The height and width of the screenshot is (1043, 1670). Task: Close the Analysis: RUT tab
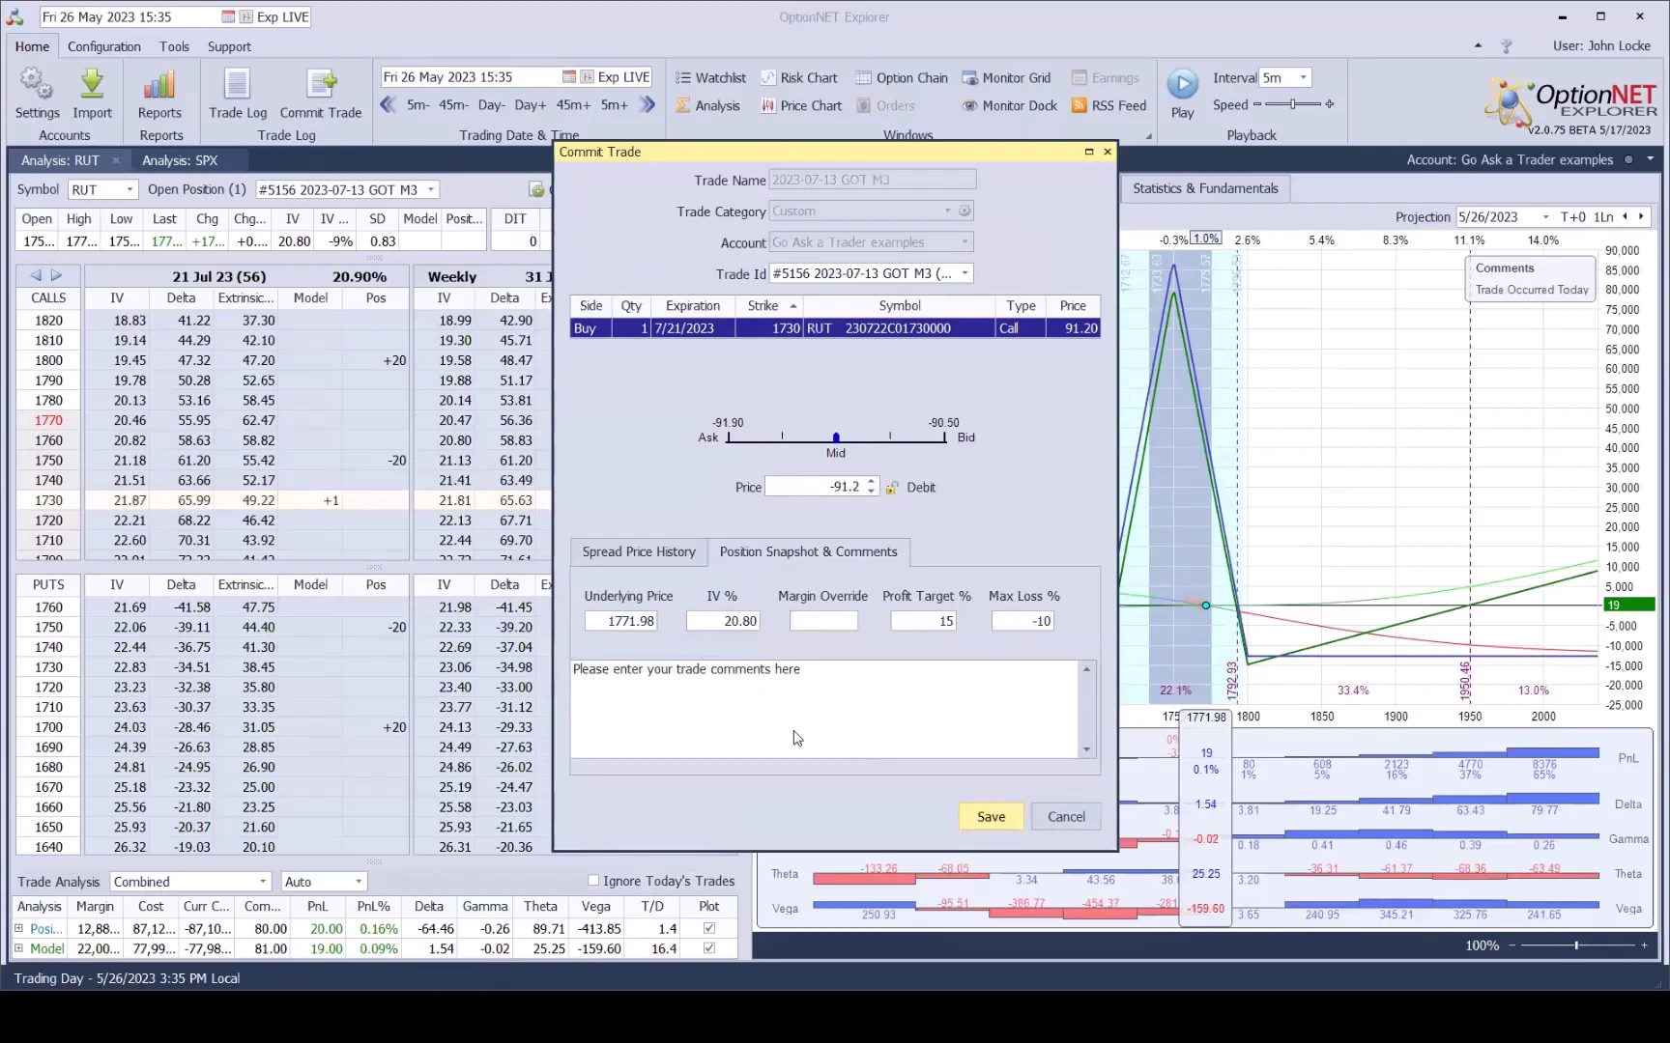pos(116,160)
